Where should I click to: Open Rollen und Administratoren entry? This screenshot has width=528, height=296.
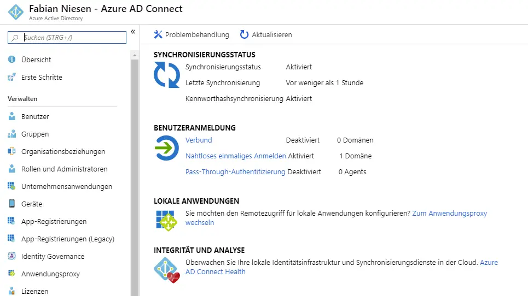tap(65, 169)
